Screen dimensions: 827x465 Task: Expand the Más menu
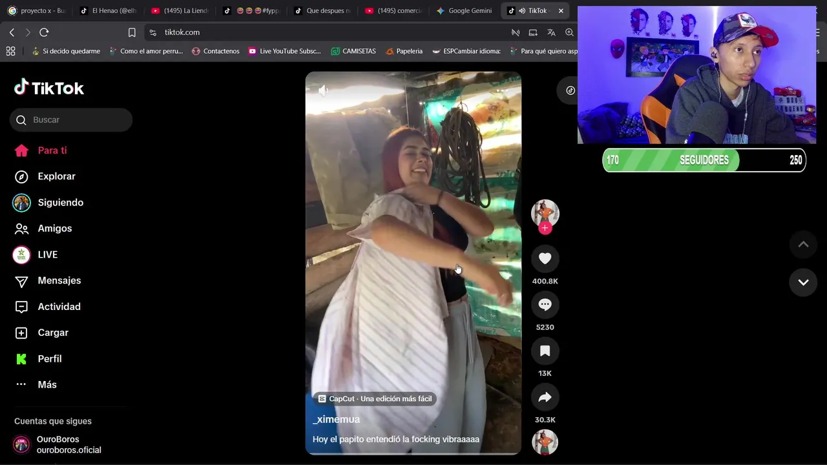pos(36,384)
